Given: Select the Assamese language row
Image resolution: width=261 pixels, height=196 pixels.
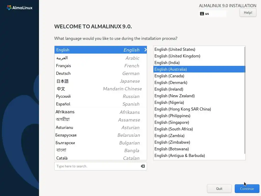Looking at the screenshot, I should (x=100, y=120).
